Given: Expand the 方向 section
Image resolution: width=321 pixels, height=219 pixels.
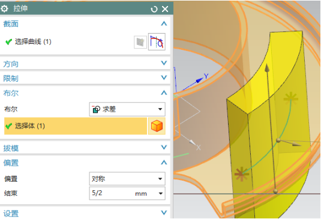Looking at the screenshot, I should pyautogui.click(x=164, y=63).
